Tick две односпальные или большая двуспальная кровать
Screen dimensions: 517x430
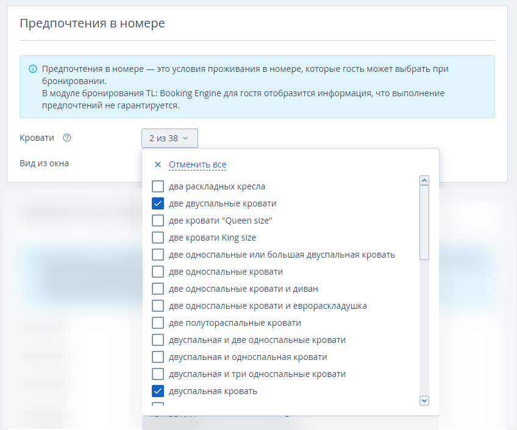[x=158, y=255]
